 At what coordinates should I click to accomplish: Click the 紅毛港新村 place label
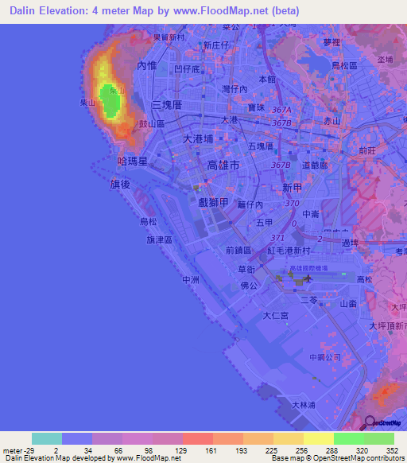point(289,251)
